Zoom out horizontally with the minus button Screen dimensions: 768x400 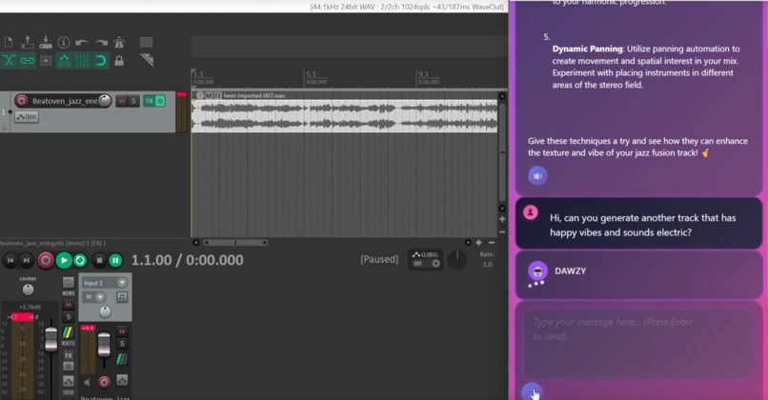[x=492, y=242]
